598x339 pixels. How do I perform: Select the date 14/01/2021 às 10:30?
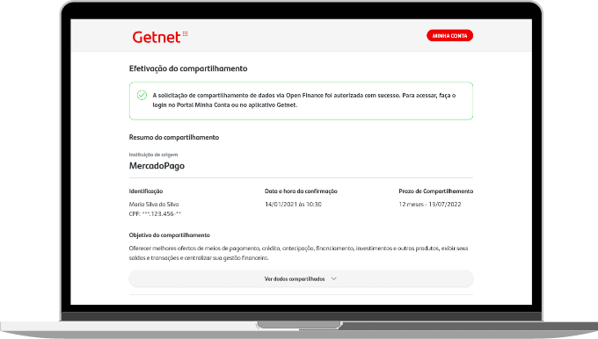293,204
